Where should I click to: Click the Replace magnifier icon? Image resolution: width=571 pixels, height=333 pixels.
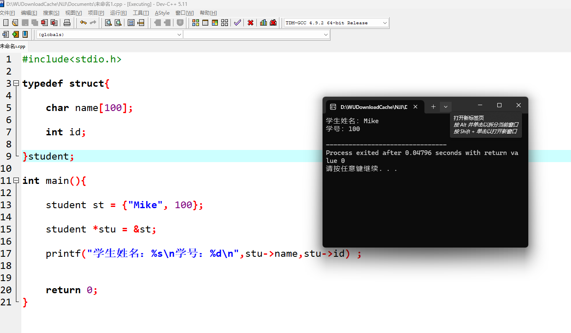tap(118, 23)
